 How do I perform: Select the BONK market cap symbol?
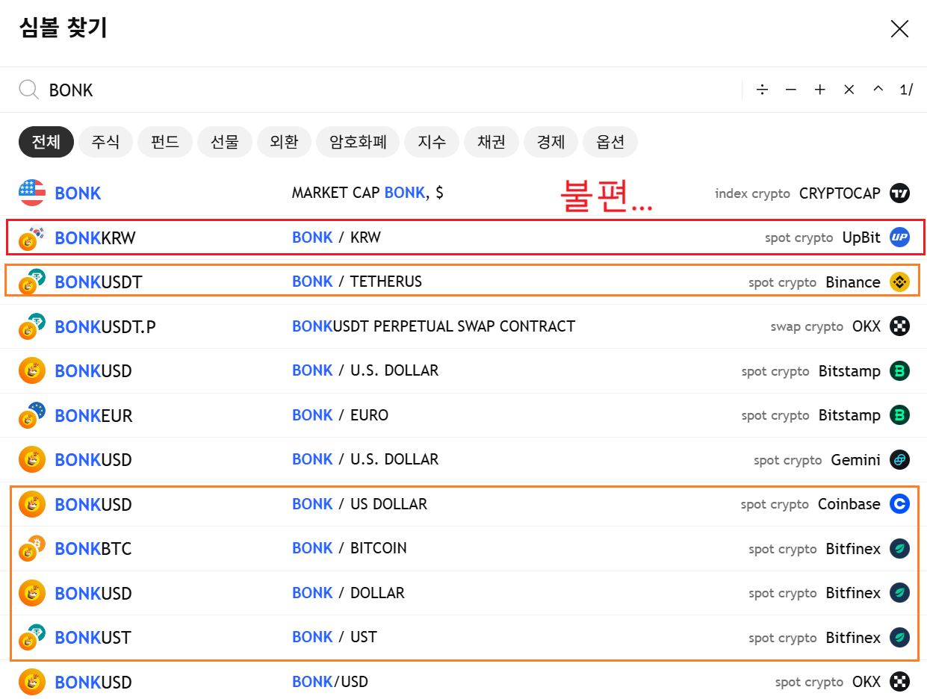(x=78, y=193)
